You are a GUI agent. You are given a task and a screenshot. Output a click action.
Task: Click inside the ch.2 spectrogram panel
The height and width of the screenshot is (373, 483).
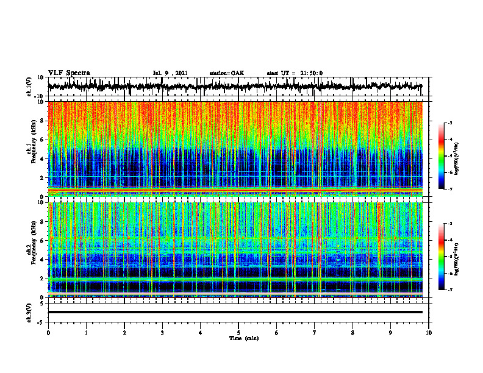coord(235,250)
